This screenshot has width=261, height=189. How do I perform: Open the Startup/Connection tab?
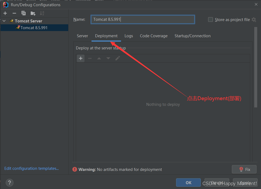(193, 36)
